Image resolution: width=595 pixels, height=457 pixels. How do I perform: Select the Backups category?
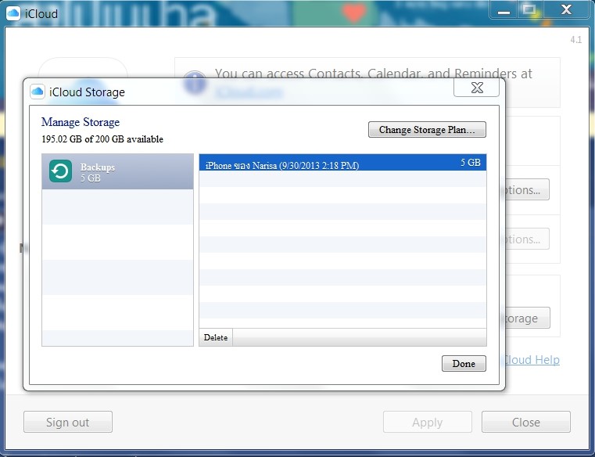point(117,171)
